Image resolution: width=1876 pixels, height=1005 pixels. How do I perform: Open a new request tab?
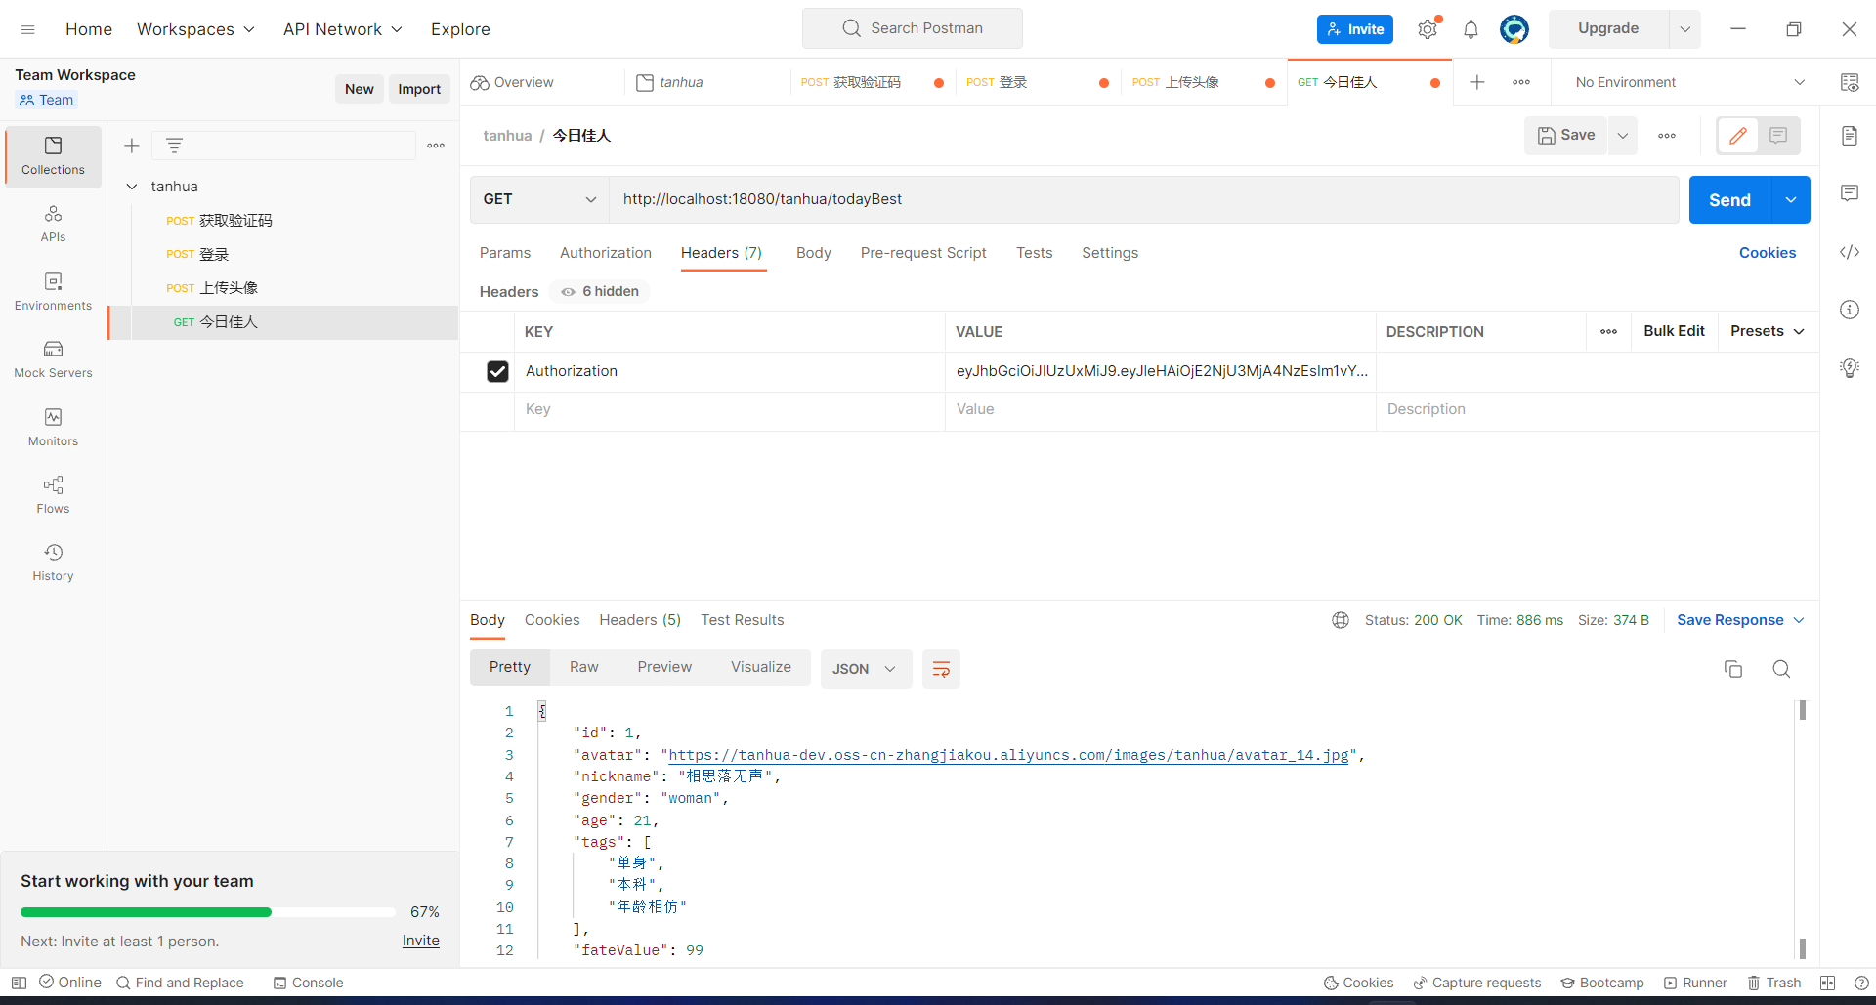point(1477,82)
